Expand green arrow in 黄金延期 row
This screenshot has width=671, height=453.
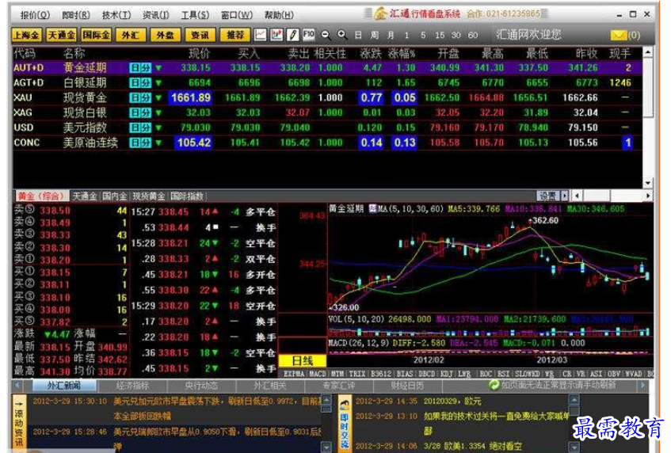[x=158, y=68]
